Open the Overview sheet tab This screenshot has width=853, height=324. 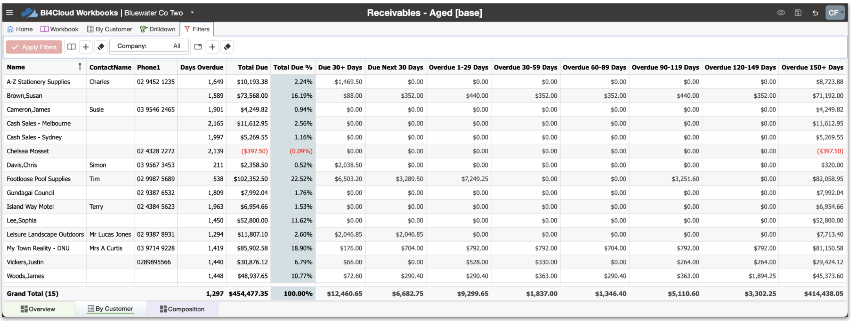click(x=38, y=309)
